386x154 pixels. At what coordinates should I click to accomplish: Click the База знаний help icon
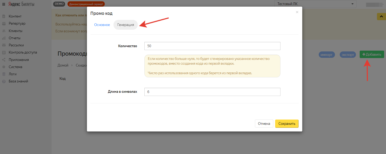pyautogui.click(x=4, y=81)
